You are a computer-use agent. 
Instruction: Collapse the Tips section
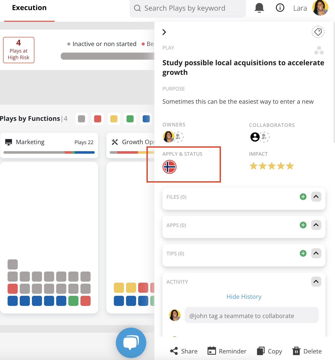[316, 253]
